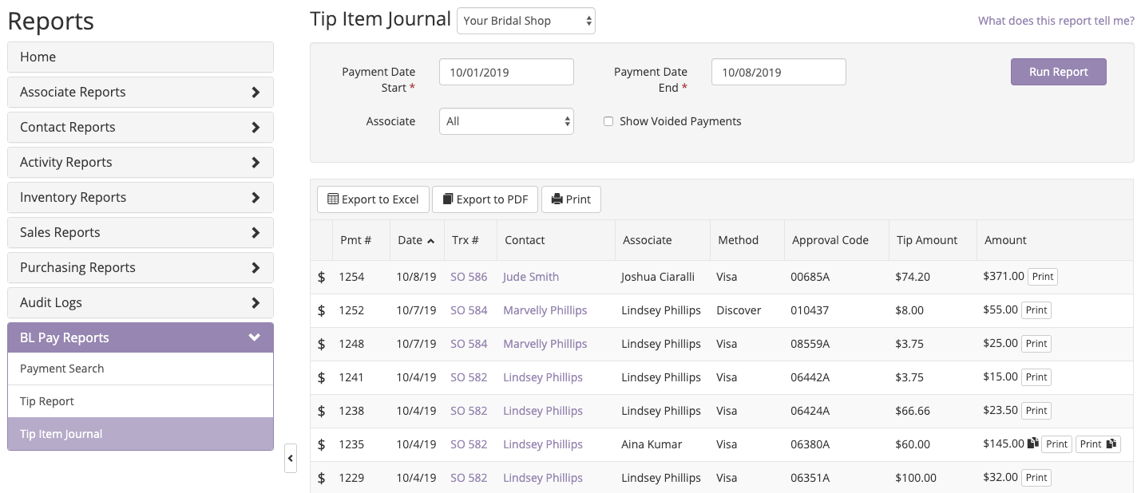Print the receipt for the $55.00 payment
This screenshot has width=1145, height=493.
1036,310
